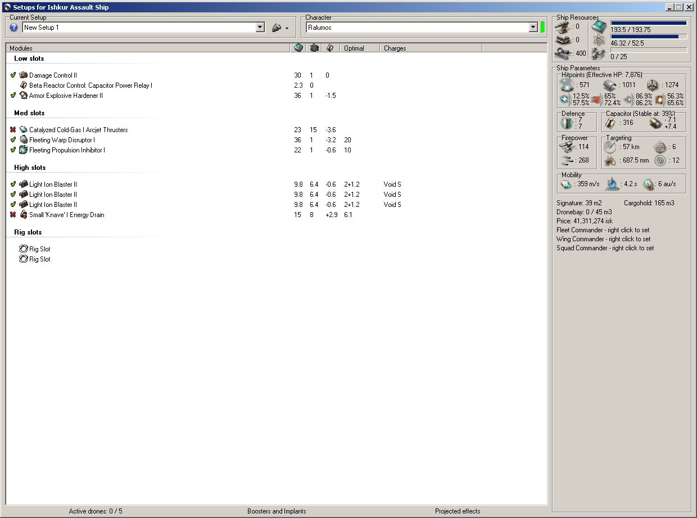Viewport: 697px width, 518px height.
Task: Sort by the CPU column header icon
Action: click(298, 48)
